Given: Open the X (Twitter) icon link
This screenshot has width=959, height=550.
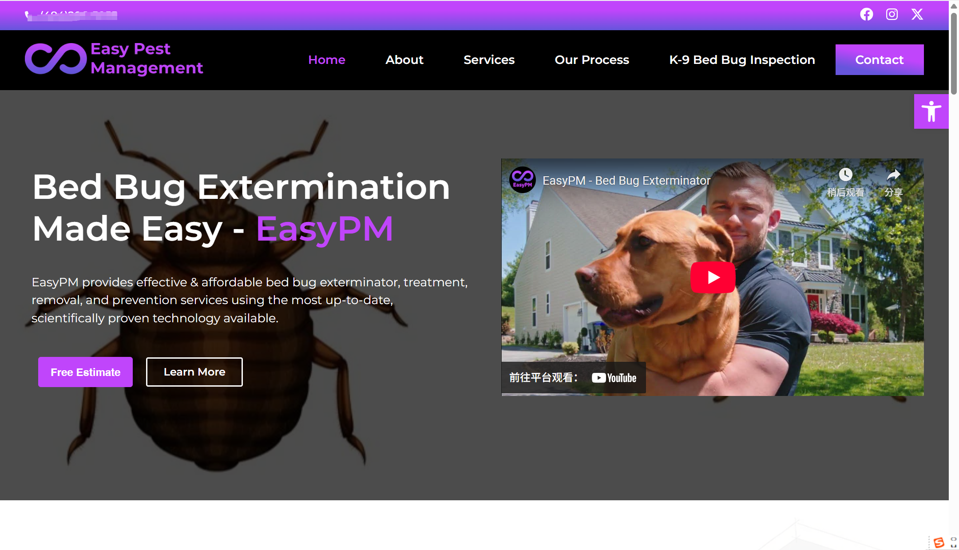Looking at the screenshot, I should coord(917,14).
